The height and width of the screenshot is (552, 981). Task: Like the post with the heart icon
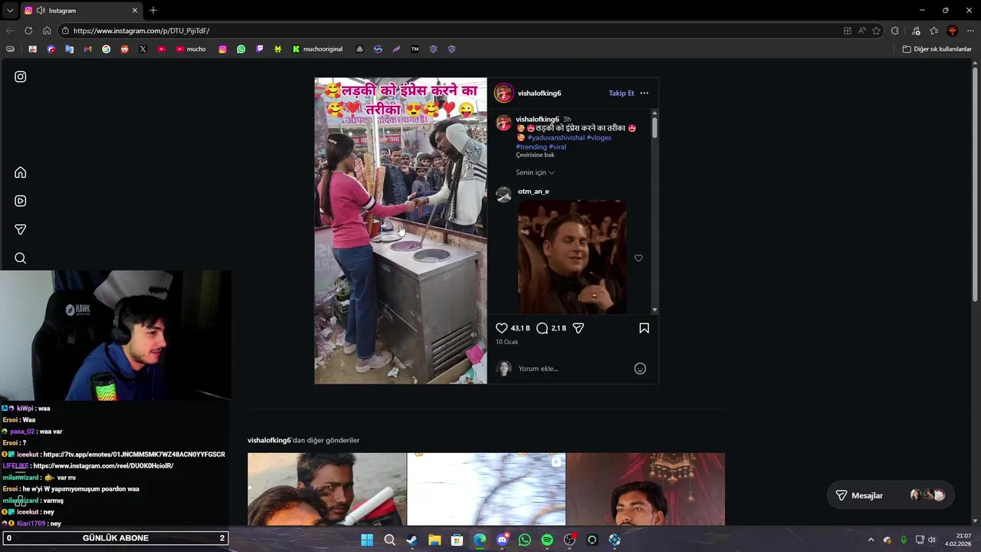502,328
